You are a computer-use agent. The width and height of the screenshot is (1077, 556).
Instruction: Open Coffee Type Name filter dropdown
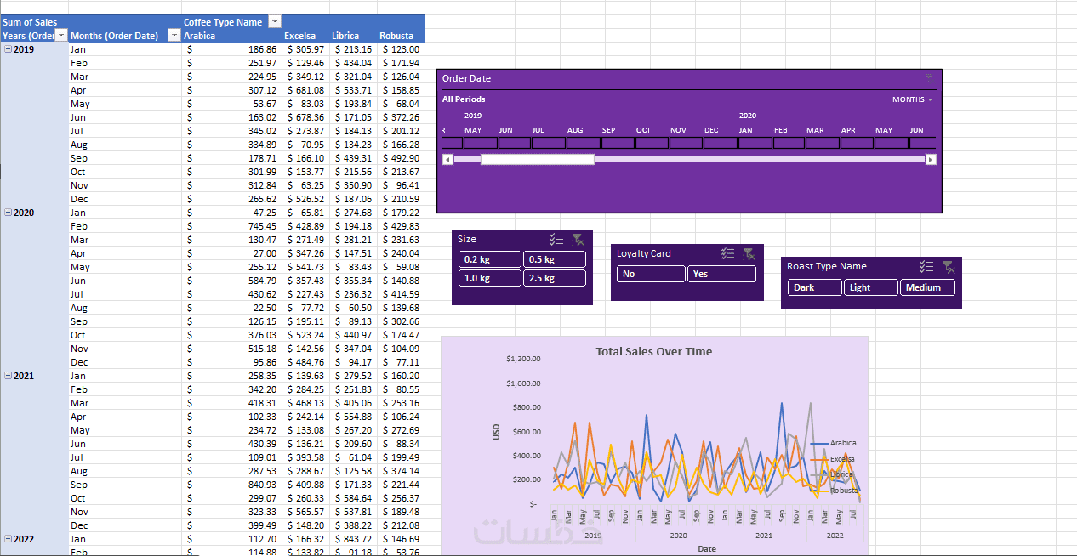(x=274, y=21)
